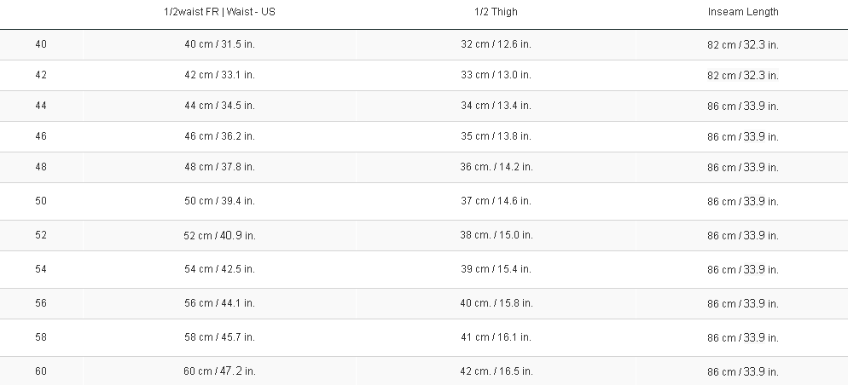Click the inseam value for size 40
Screen dimensions: 848x385
click(742, 44)
